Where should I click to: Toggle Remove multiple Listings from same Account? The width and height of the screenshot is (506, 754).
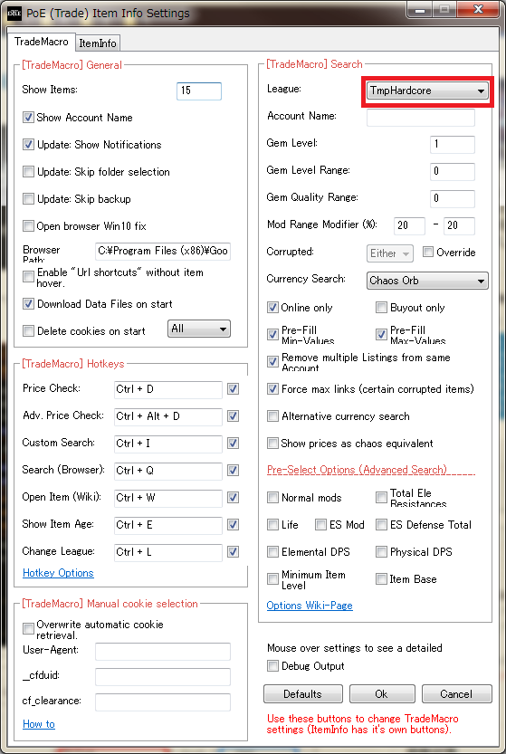click(272, 362)
